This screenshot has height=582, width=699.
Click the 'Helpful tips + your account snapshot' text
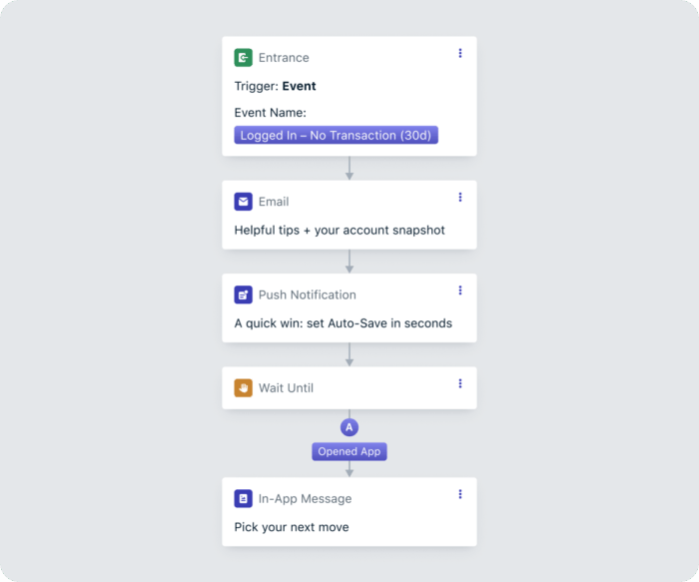[x=340, y=231]
